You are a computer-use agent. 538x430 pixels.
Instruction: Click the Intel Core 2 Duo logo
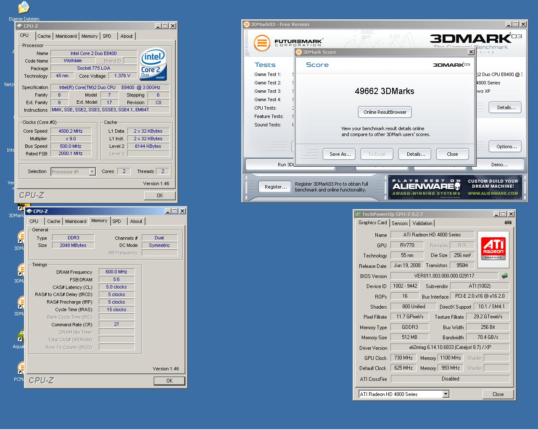(153, 64)
